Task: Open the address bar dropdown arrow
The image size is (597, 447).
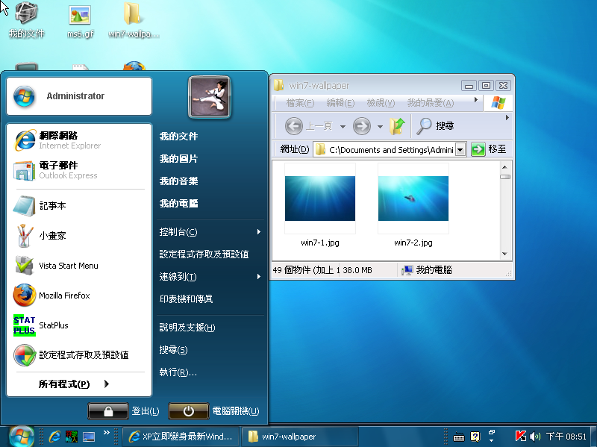Action: pyautogui.click(x=460, y=150)
